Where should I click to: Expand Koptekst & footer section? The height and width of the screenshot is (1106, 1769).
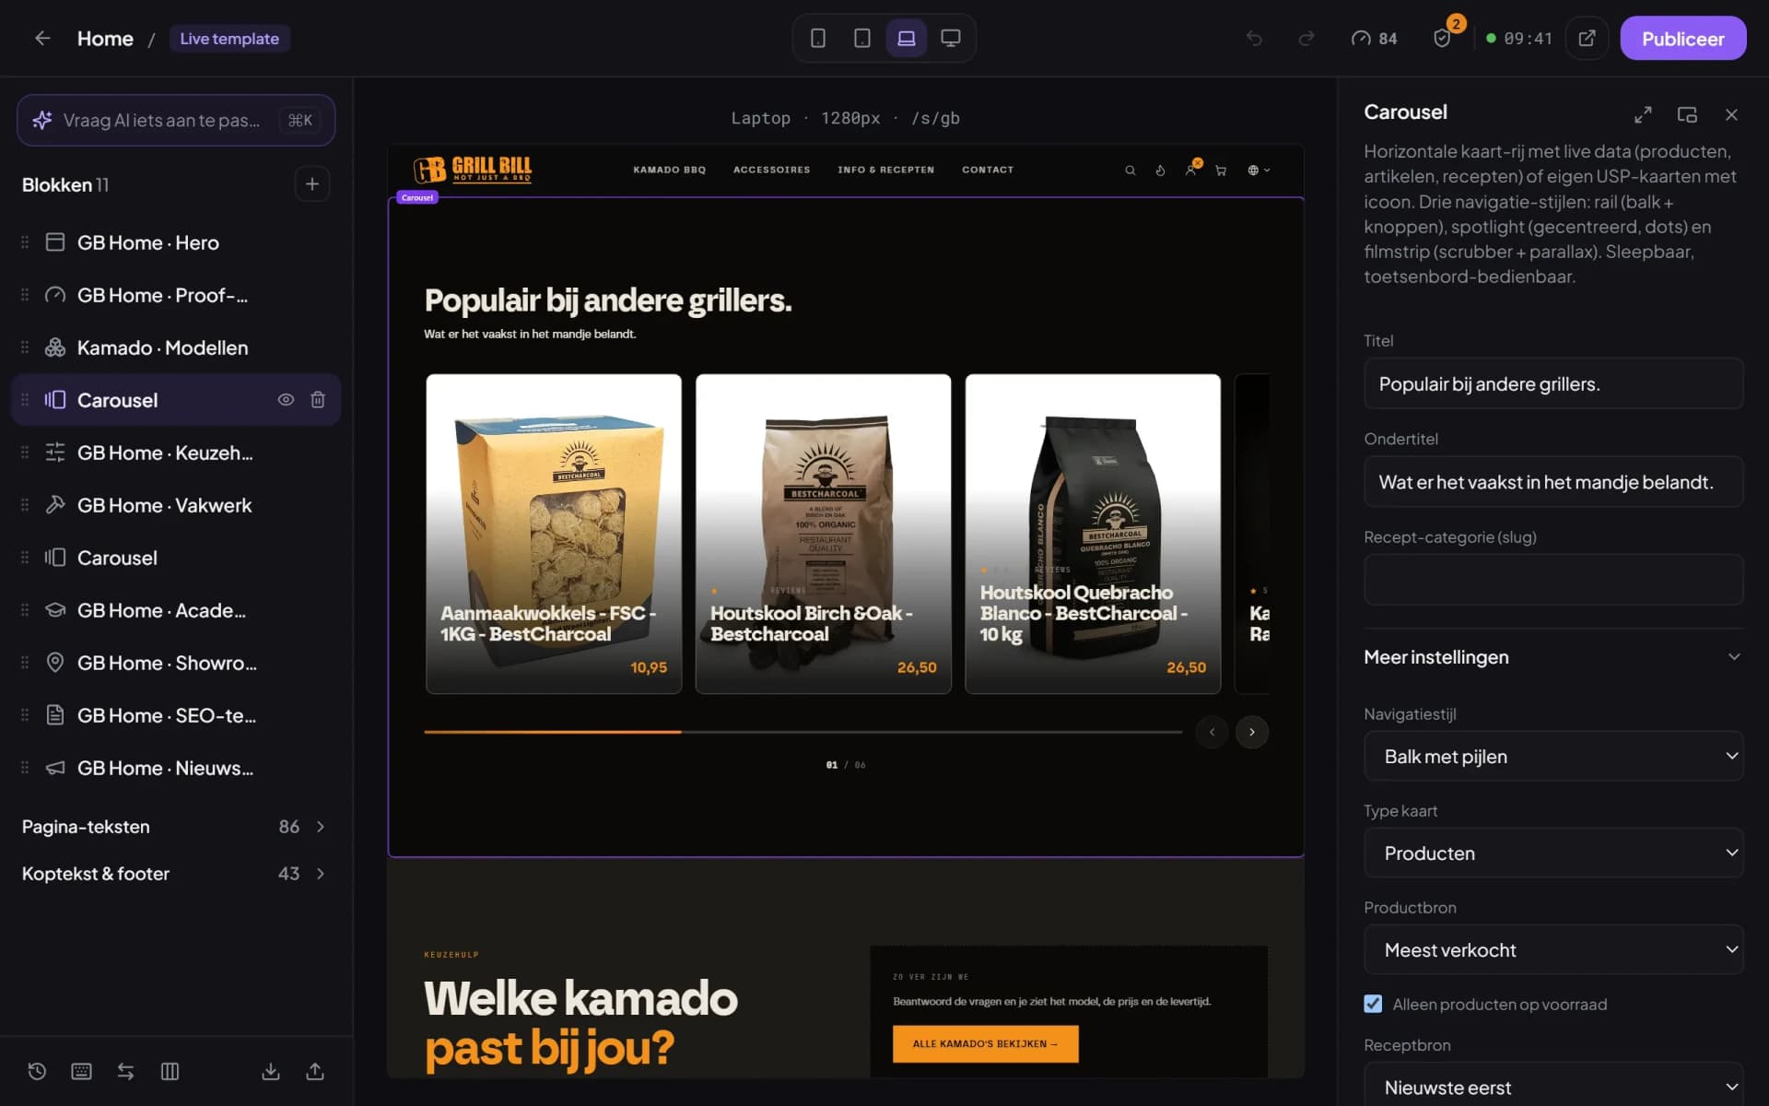click(x=175, y=874)
